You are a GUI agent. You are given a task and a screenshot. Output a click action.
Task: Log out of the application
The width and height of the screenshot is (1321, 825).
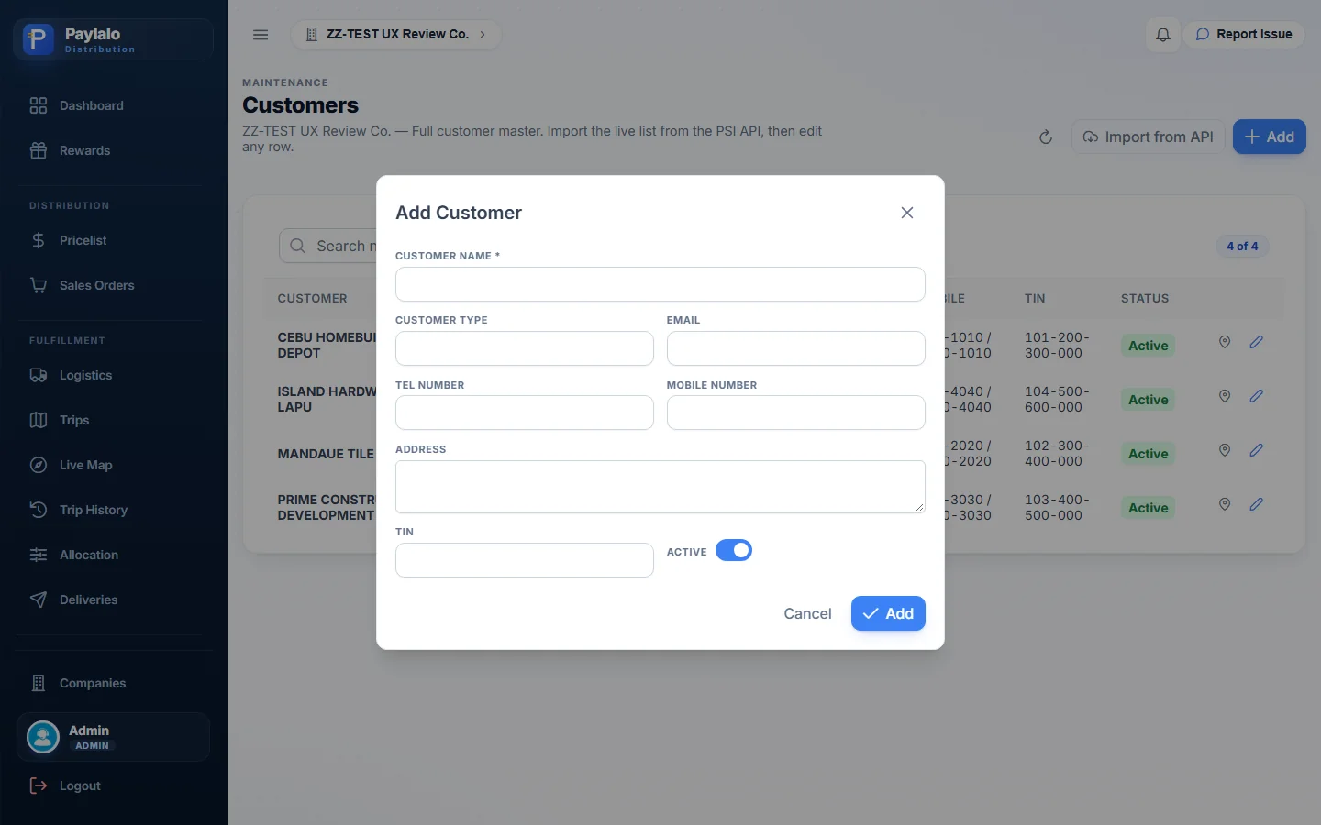pyautogui.click(x=114, y=786)
